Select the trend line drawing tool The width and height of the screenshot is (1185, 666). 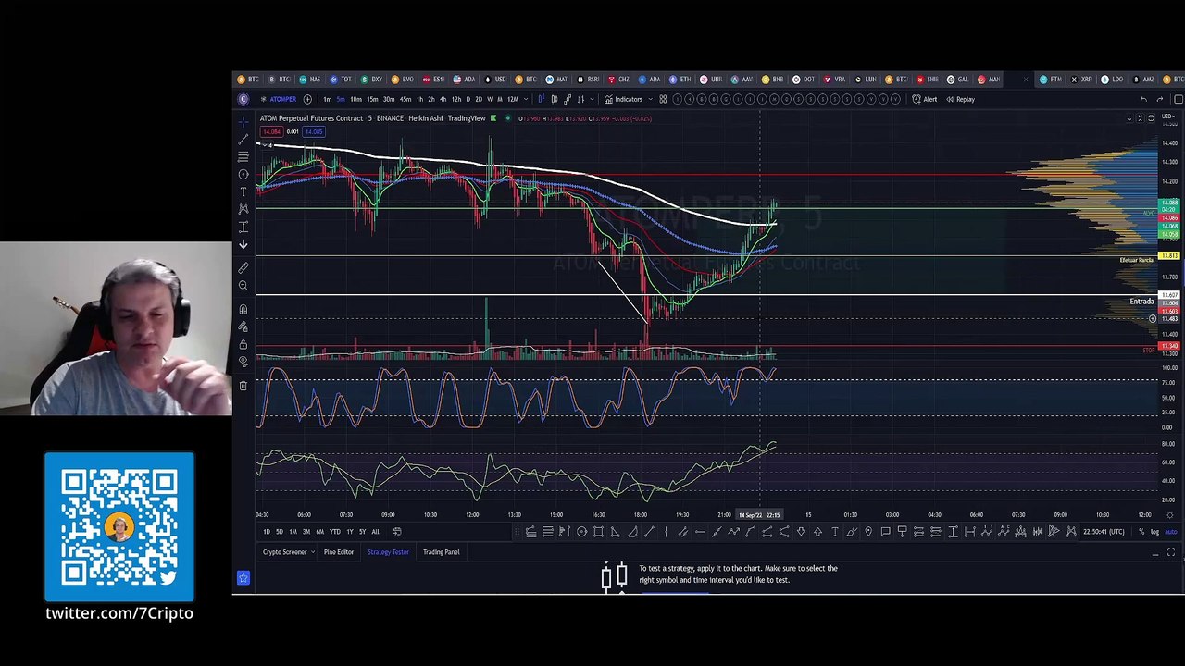coord(243,139)
